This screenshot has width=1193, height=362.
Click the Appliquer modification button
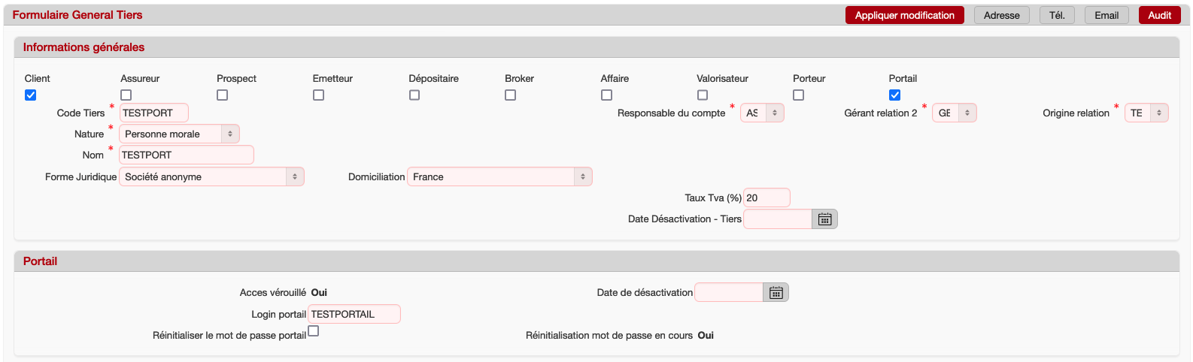[904, 15]
